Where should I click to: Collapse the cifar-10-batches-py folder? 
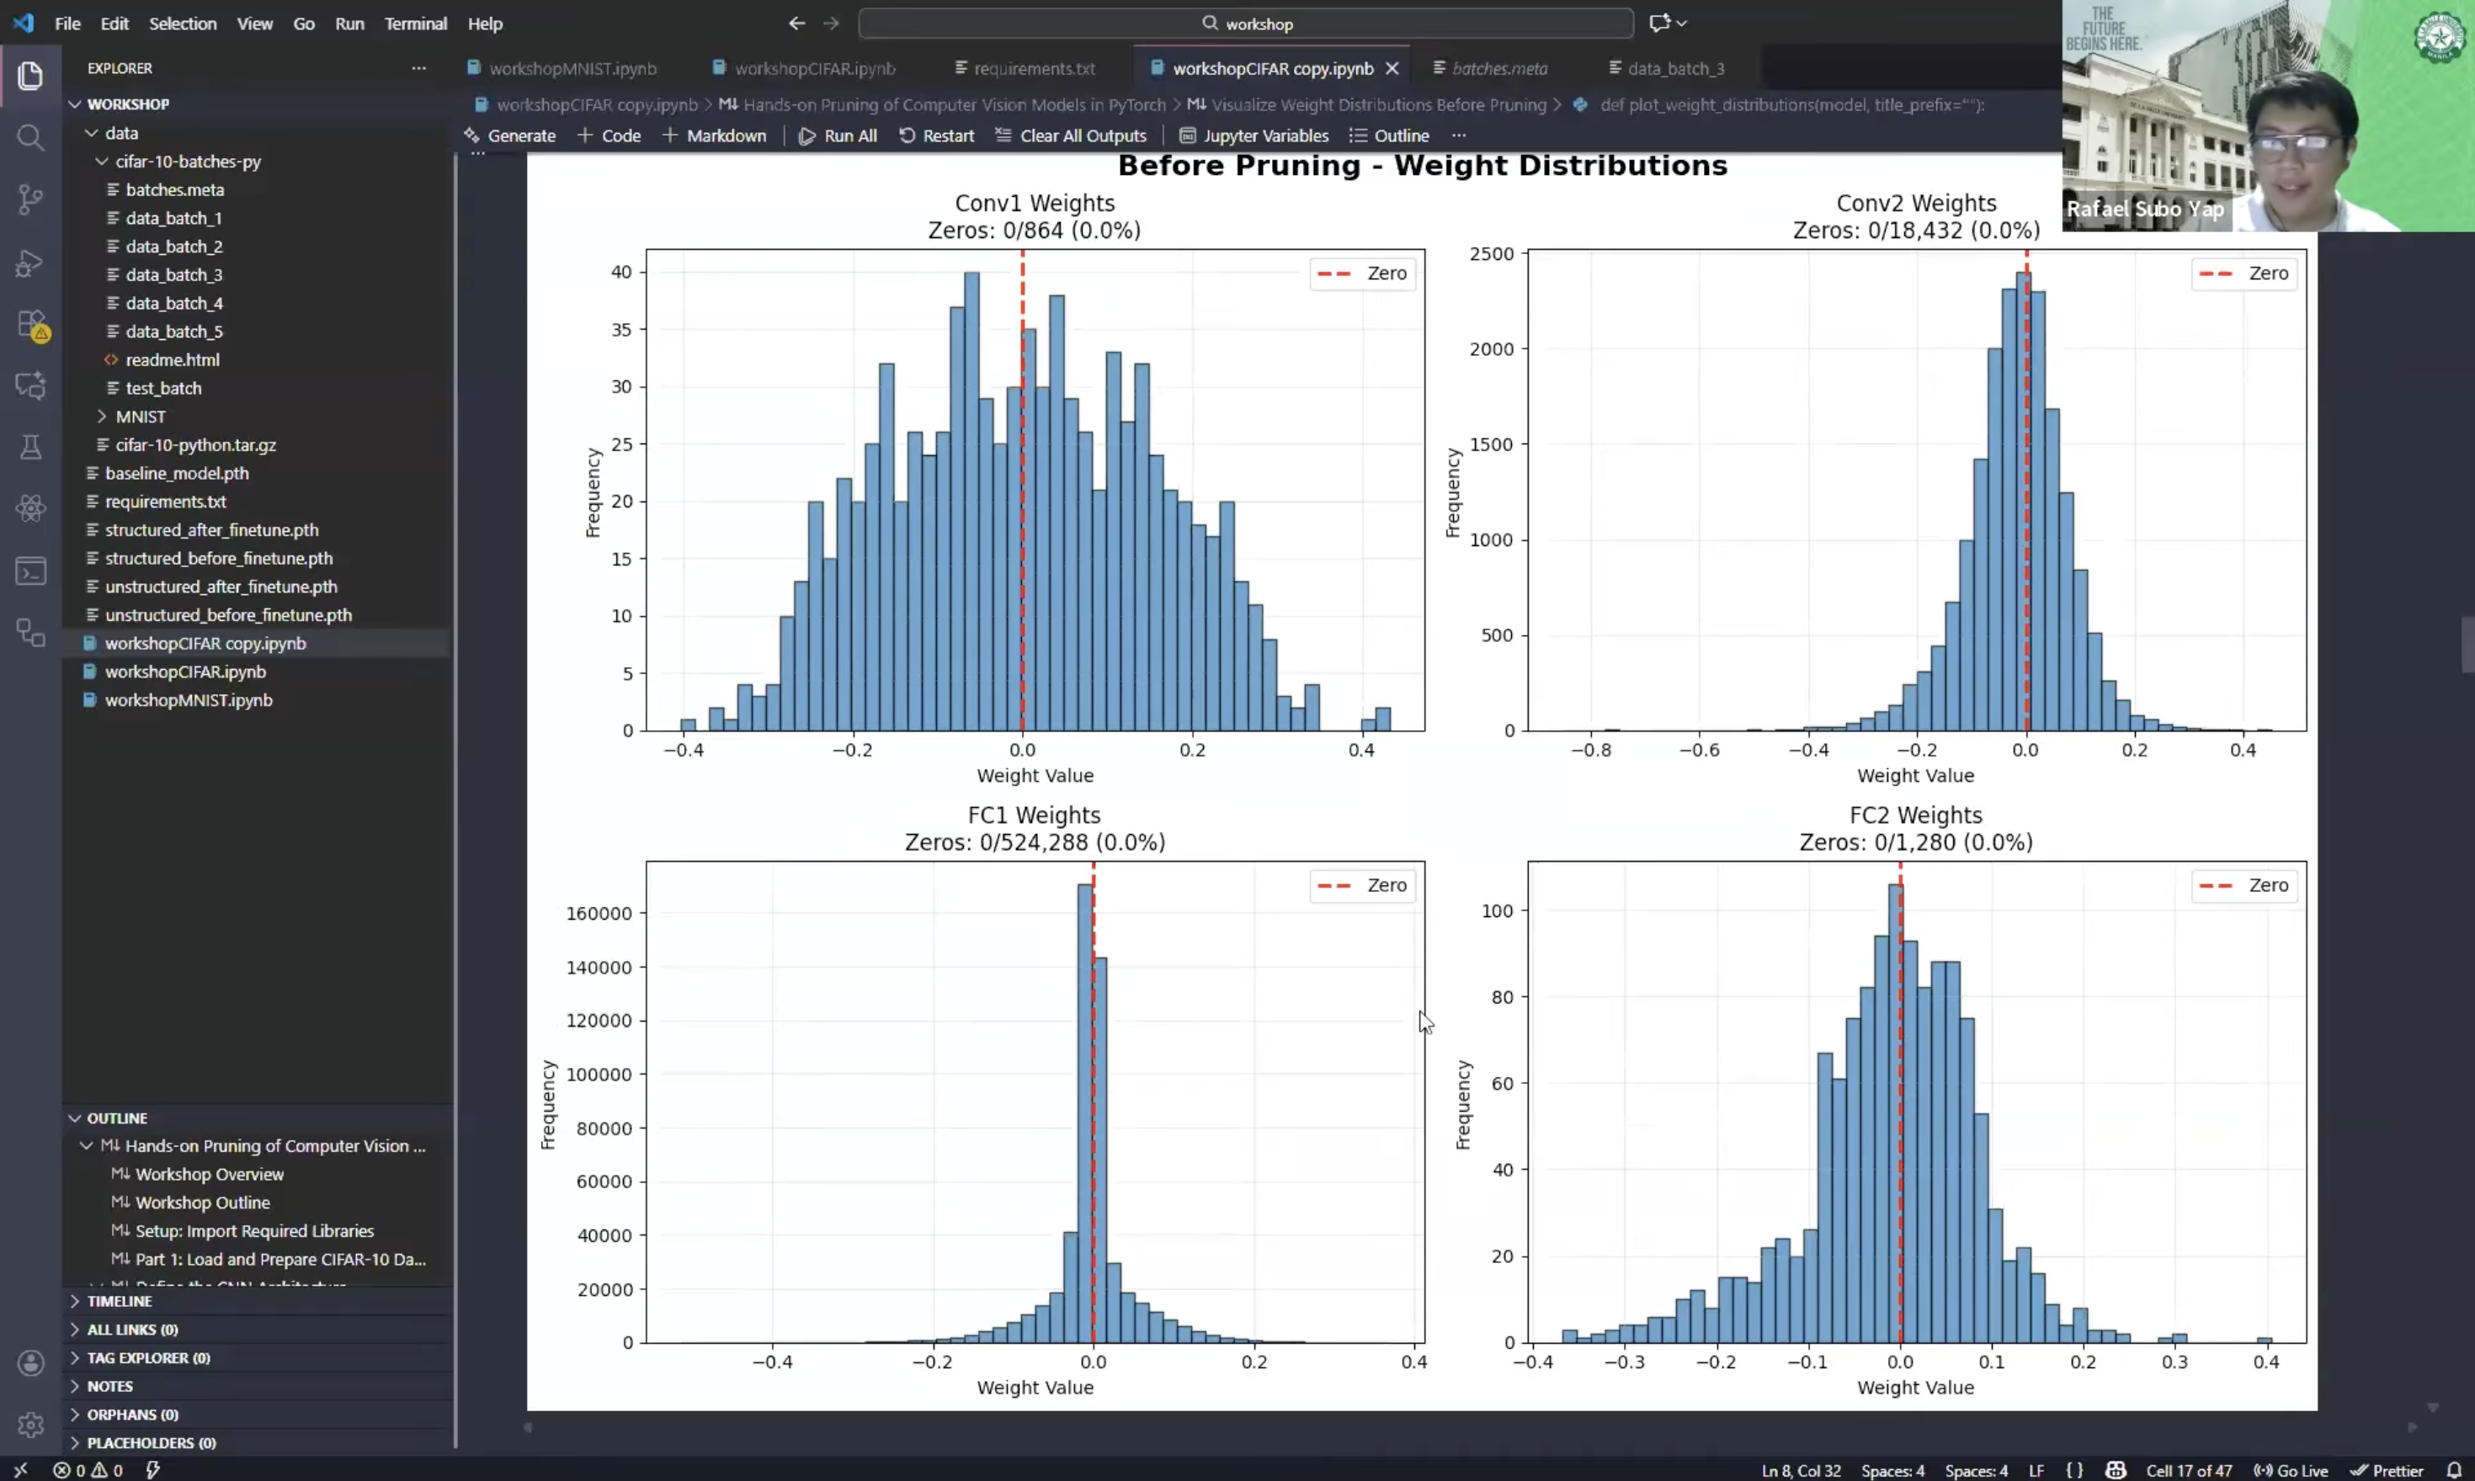[x=102, y=161]
